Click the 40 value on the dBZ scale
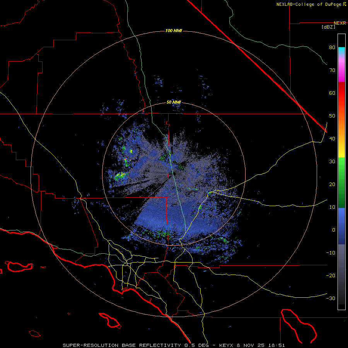Viewport: 348px width, 348px height. [x=332, y=139]
